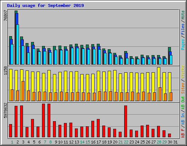187x146 pixels.
Task: Click day label 3 on the axis
Action: [x=23, y=142]
